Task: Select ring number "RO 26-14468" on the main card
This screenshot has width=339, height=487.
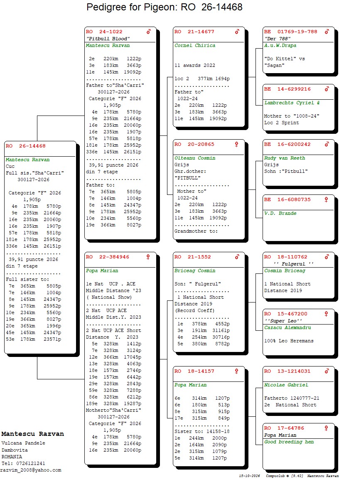Action: [x=25, y=146]
